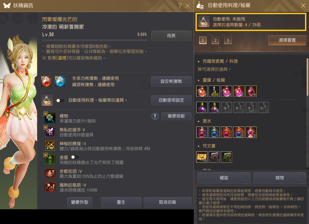Switch to preset tab 2
Image resolution: width=309 pixels, height=224 pixels.
tap(216, 40)
